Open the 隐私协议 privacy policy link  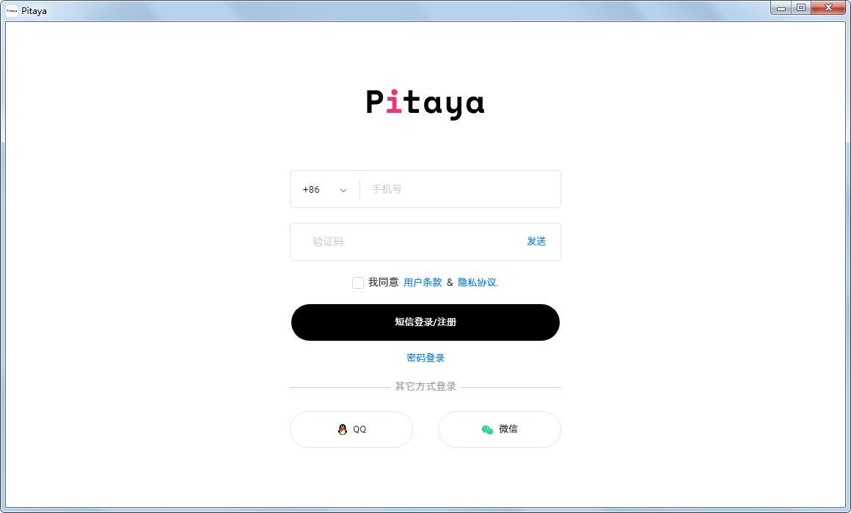tap(477, 282)
